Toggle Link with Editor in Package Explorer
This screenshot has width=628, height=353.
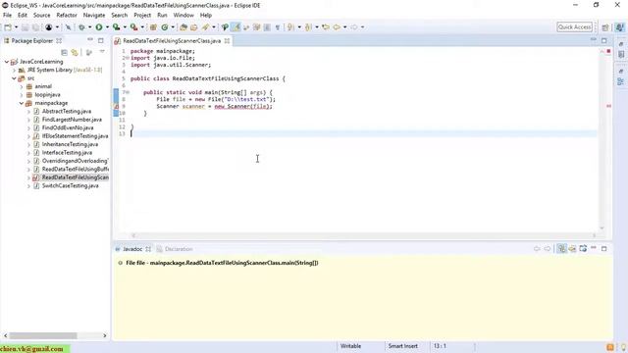pyautogui.click(x=75, y=52)
